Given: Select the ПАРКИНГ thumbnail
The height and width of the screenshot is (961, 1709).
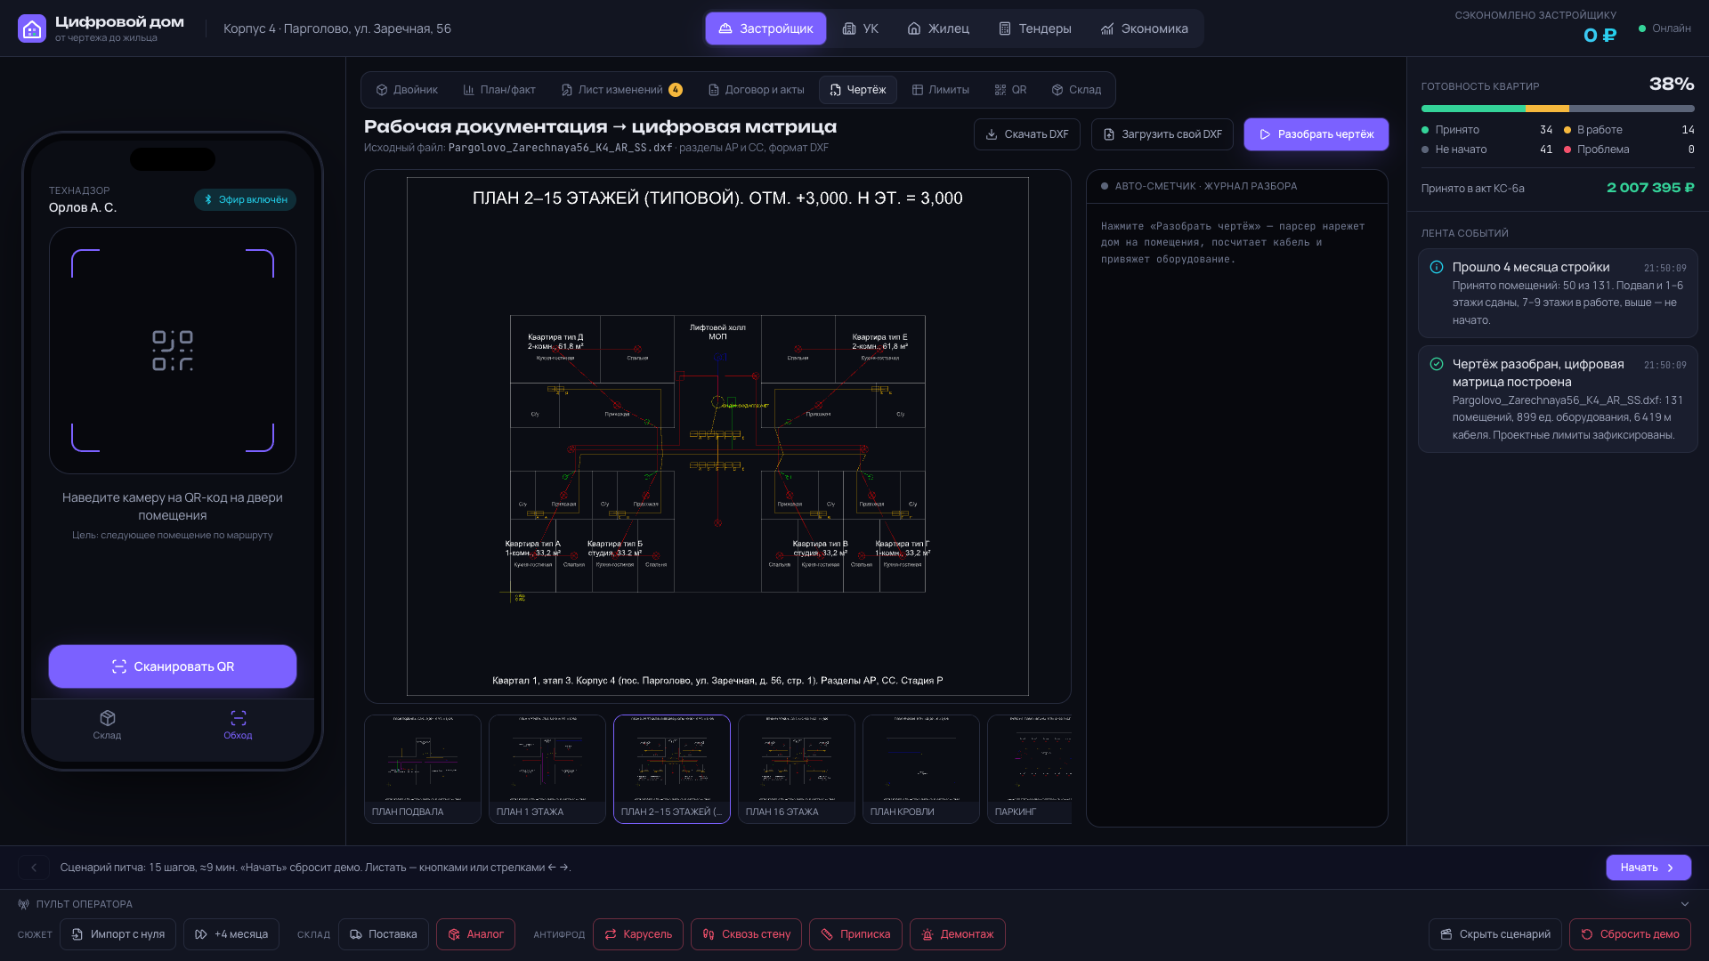Looking at the screenshot, I should pyautogui.click(x=1030, y=769).
